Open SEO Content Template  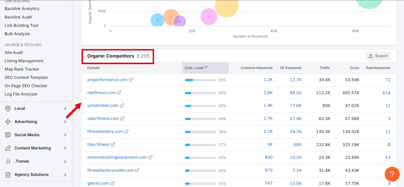pyautogui.click(x=26, y=78)
